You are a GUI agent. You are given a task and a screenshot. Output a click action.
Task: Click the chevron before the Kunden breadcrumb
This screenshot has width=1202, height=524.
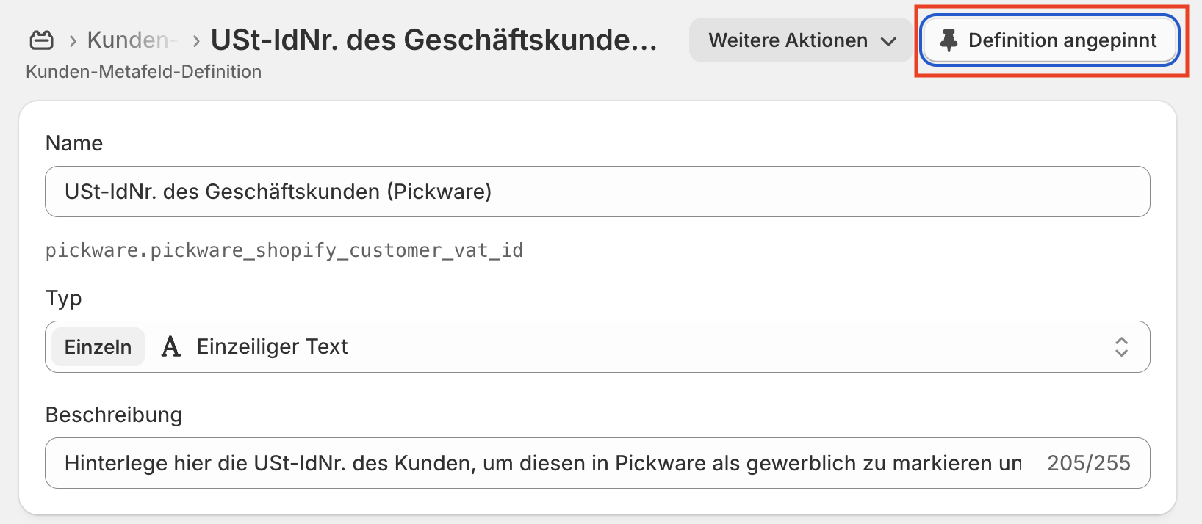point(73,41)
